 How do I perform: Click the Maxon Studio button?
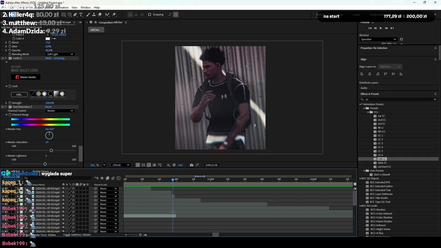26,77
